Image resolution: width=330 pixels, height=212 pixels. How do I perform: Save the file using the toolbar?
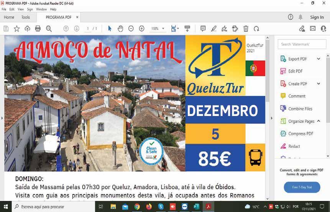tap(6, 29)
